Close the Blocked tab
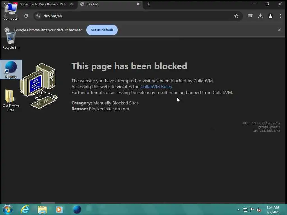Viewport: 287px width, 215px height. point(138,4)
